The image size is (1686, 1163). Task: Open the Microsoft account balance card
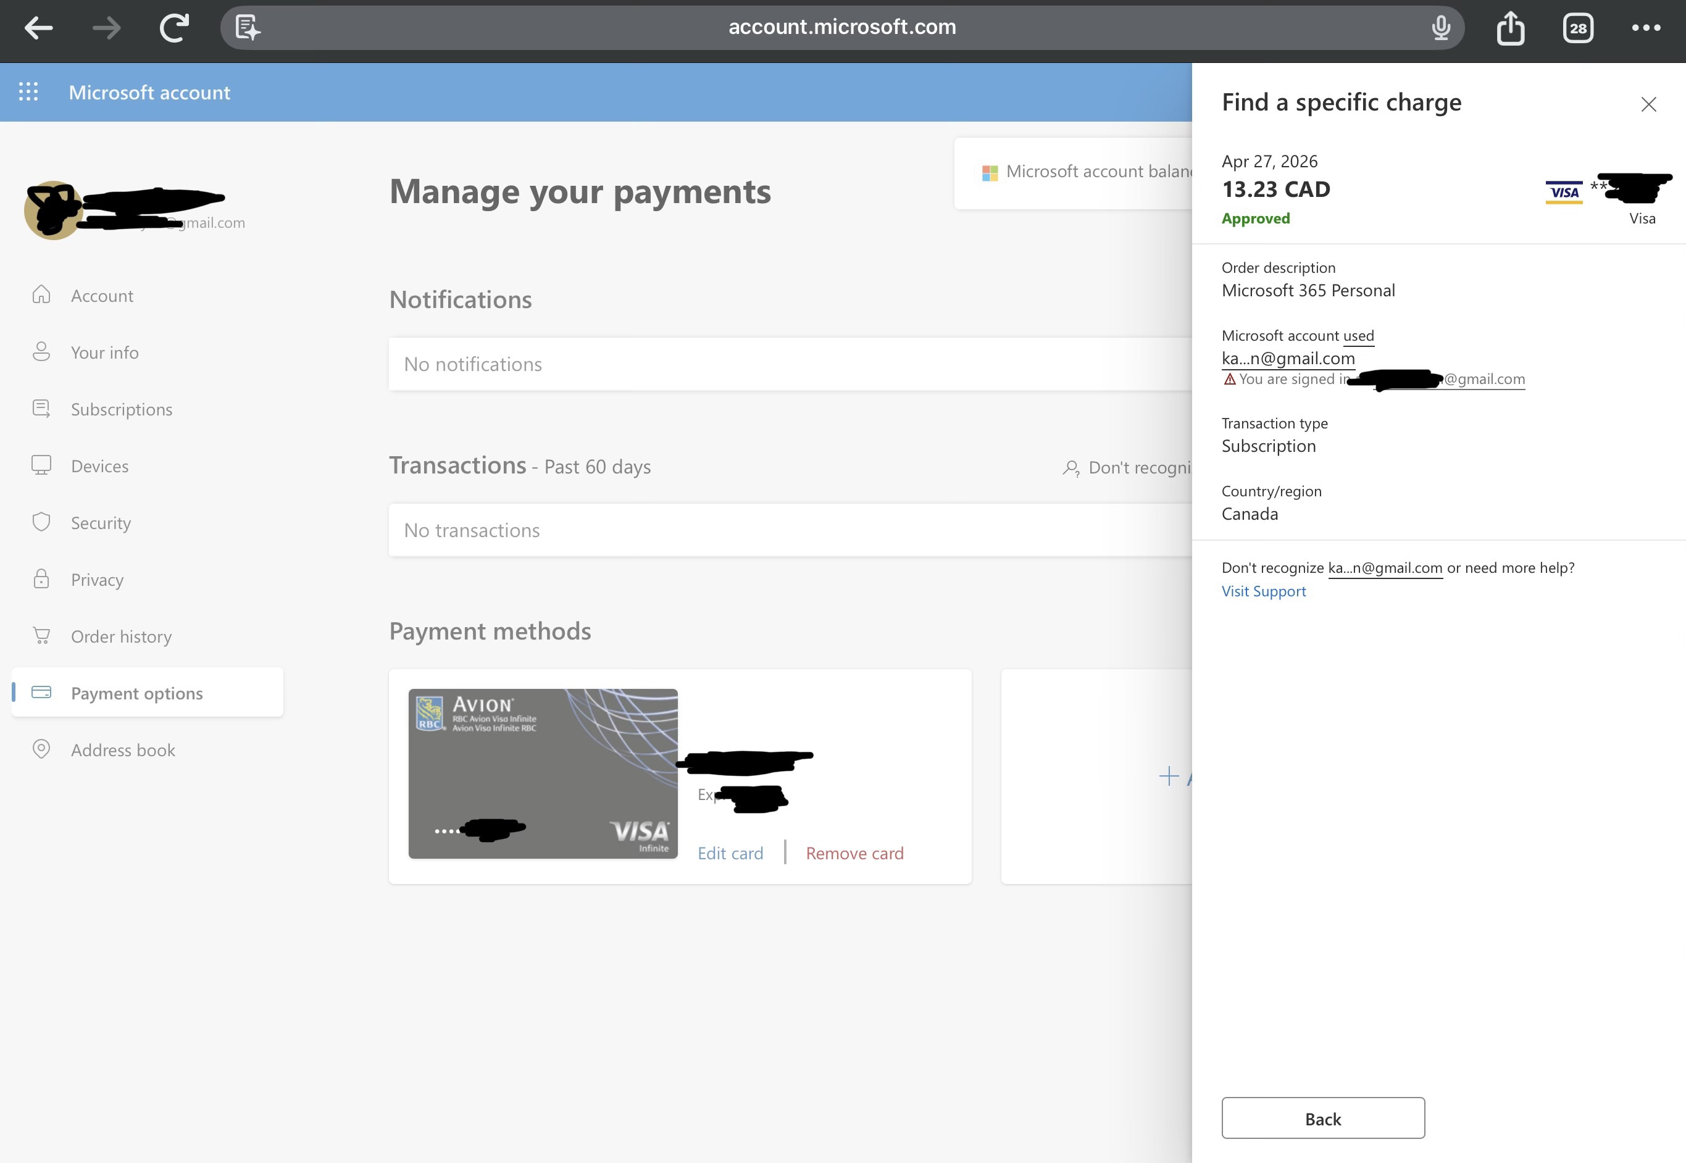pos(1073,173)
